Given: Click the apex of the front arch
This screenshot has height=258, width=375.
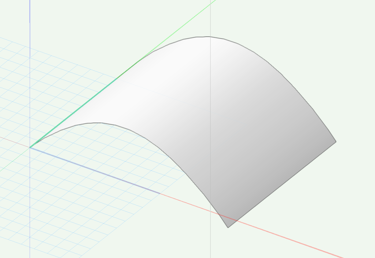Looking at the screenshot, I should tap(97, 123).
